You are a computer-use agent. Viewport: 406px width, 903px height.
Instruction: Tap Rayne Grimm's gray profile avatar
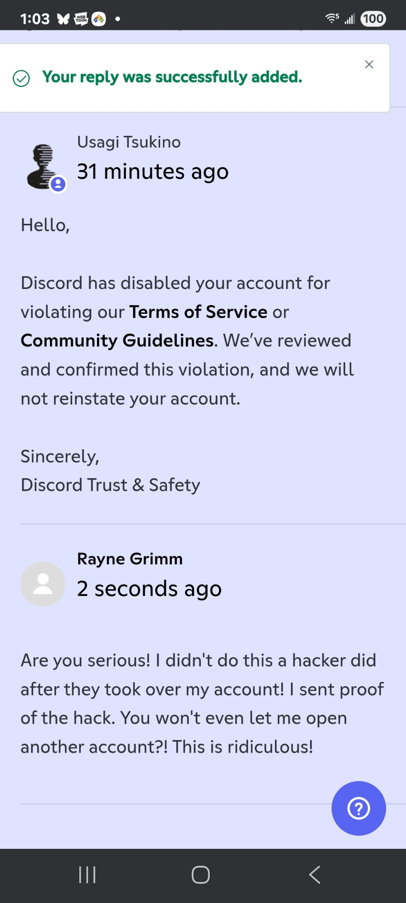pos(43,584)
